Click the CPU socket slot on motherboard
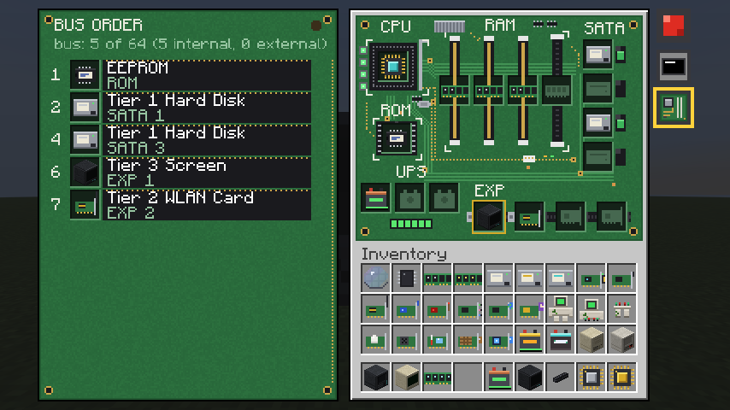 coord(393,67)
